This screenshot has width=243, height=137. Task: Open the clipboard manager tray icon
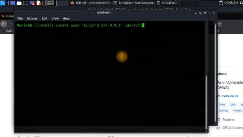[x=221, y=3]
